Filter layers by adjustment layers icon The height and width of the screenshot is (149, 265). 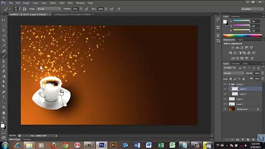pos(245,68)
